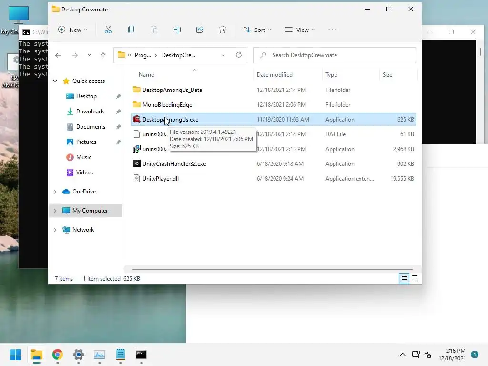Switch to large thumbnails view button

(x=415, y=278)
